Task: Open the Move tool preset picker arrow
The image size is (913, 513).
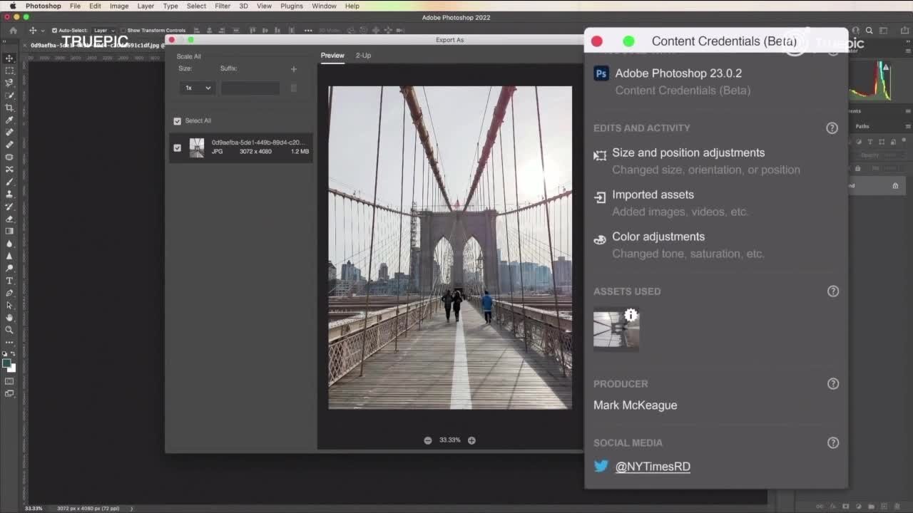Action: (x=43, y=31)
